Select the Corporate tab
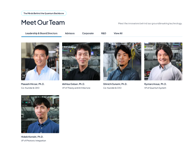The image size is (195, 149). click(88, 33)
